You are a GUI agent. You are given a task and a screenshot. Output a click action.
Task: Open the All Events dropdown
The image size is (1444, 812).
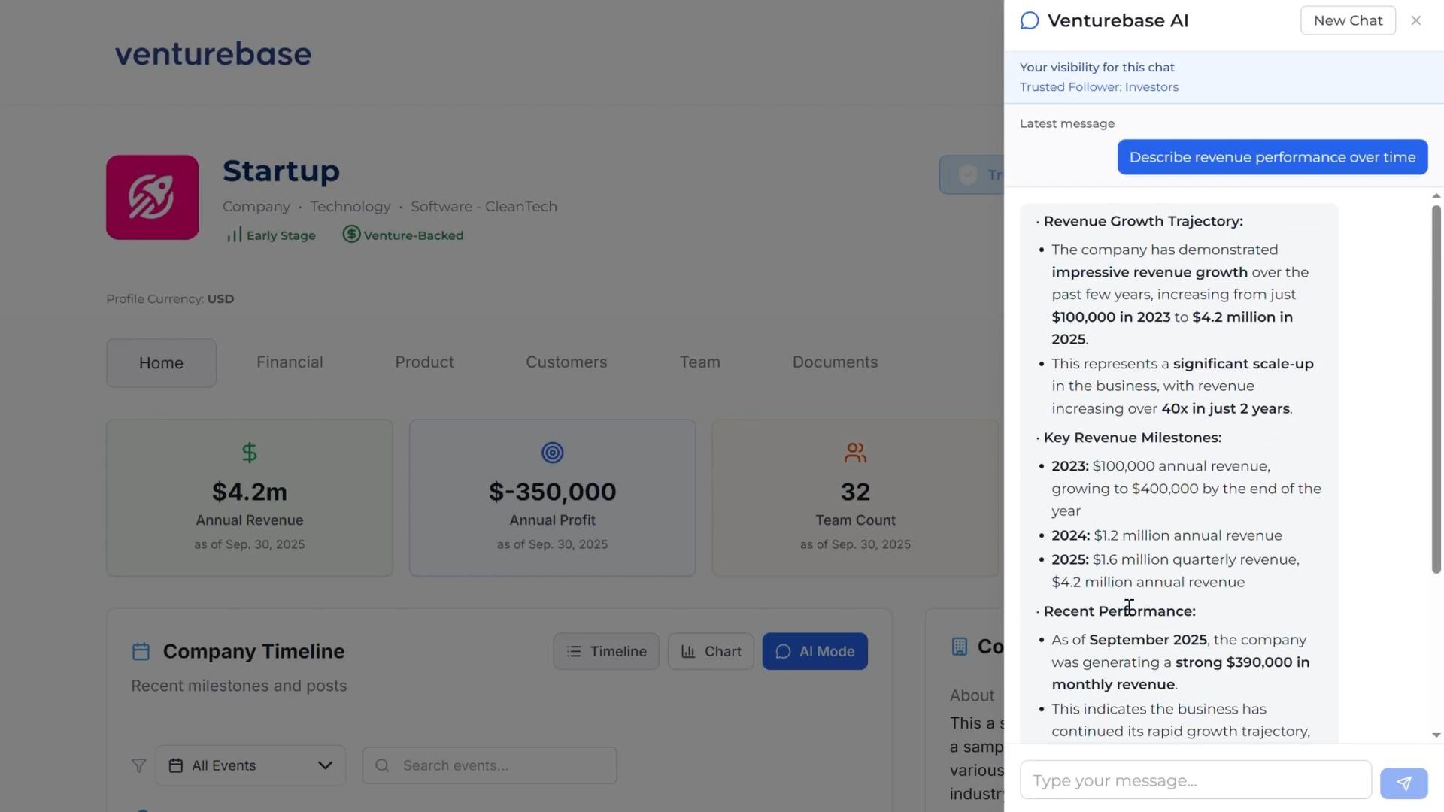pos(250,765)
